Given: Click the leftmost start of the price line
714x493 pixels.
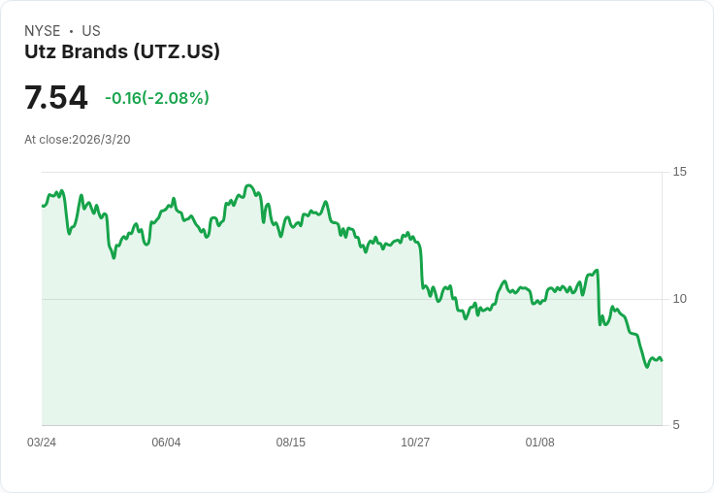Looking at the screenshot, I should 43,206.
